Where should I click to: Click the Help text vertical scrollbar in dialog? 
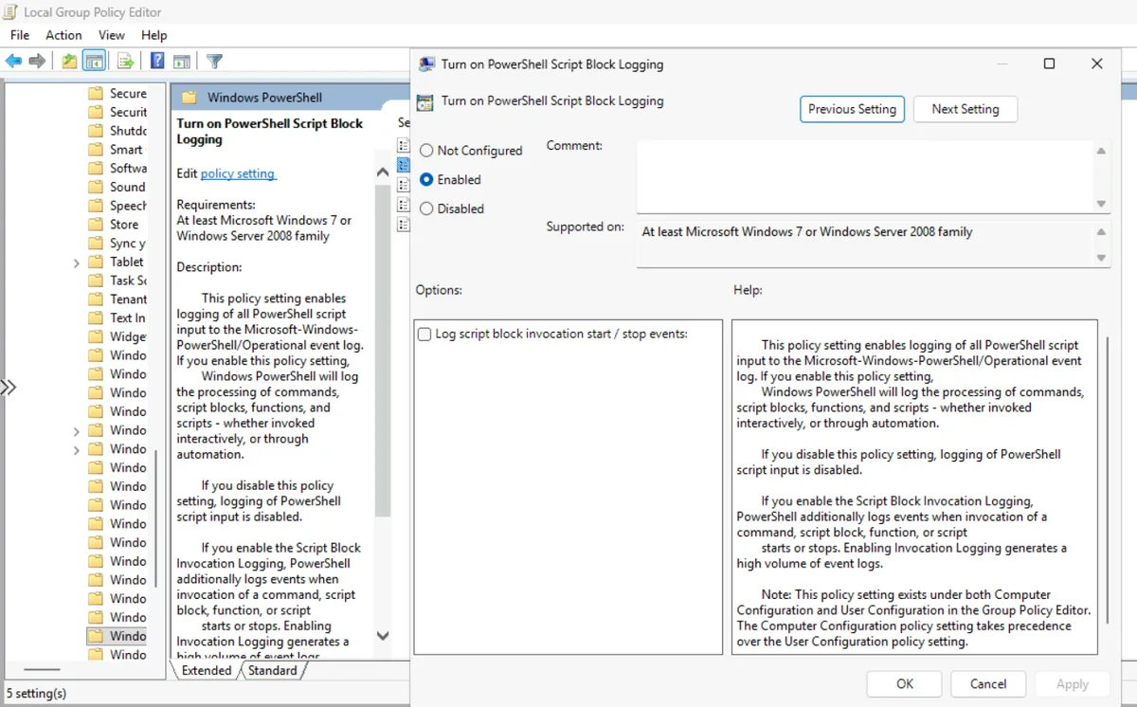pos(1107,479)
